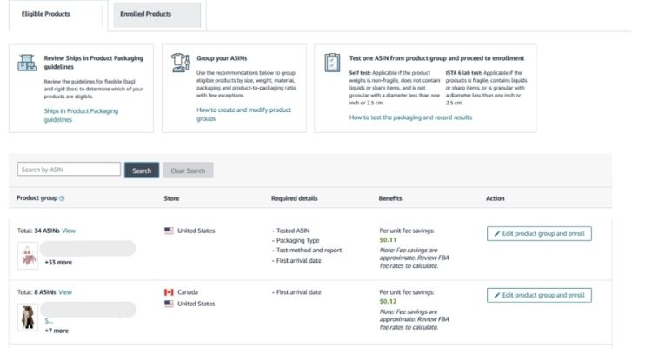Viewport: 652px width, 348px height.
Task: Open Ships in Product Packaging guidelines link
Action: (81, 116)
